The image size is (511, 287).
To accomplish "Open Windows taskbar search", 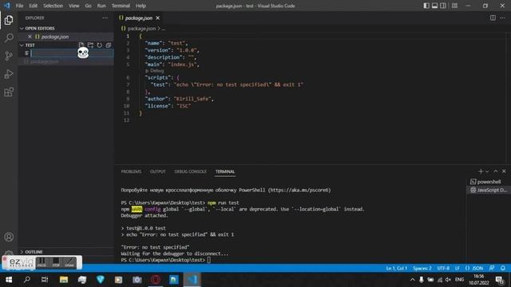I will [x=27, y=280].
